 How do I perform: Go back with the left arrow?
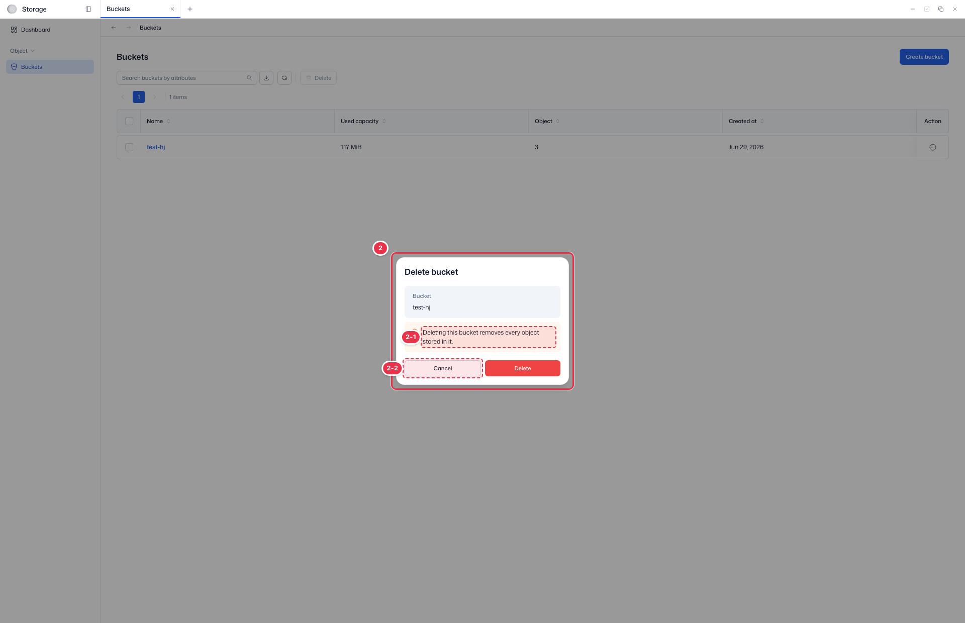(x=114, y=28)
